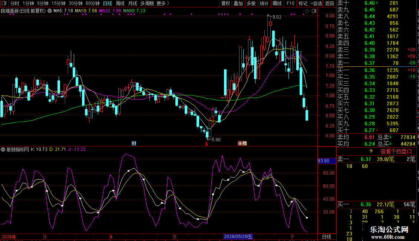
Task: Click the 叠加 overlay button
Action: click(x=238, y=3)
